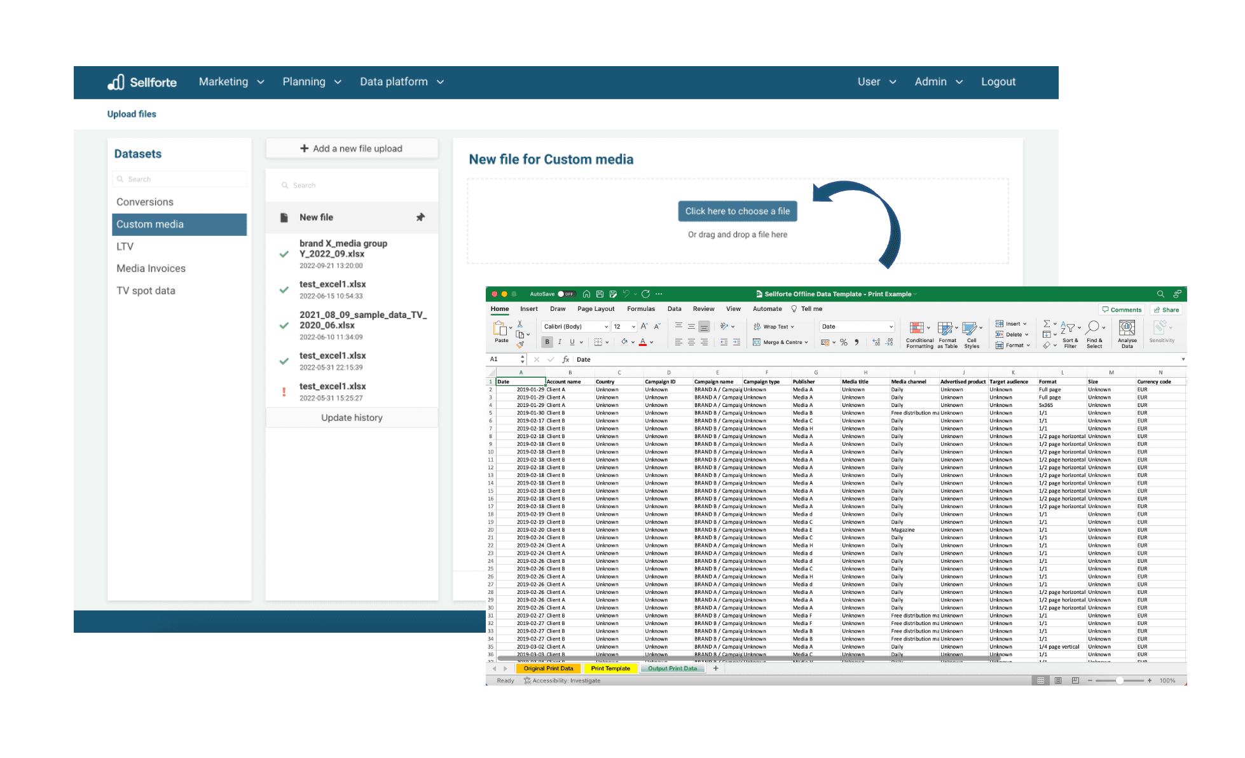Open the Date number format dropdown
Image resolution: width=1245 pixels, height=758 pixels.
click(857, 326)
